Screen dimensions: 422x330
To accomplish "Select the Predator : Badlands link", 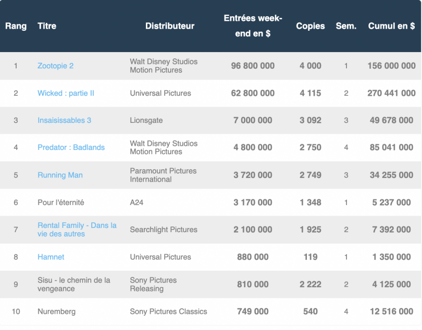I will (x=71, y=147).
